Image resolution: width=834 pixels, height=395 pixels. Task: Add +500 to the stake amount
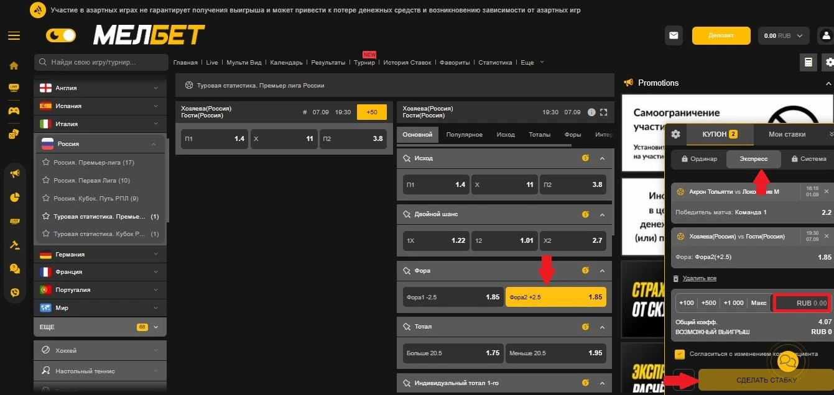coord(708,303)
